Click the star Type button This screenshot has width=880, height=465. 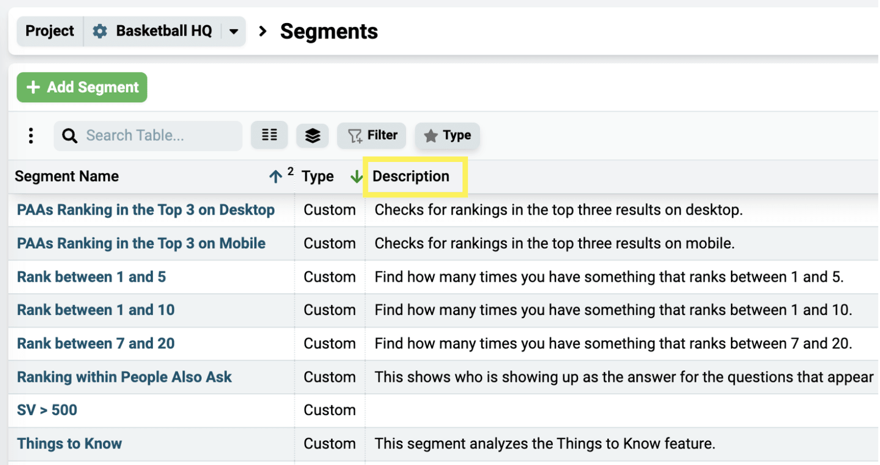[x=447, y=135]
